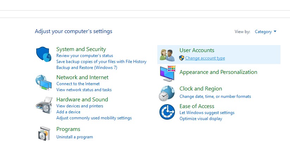This screenshot has height=157, width=290.
Task: Open the System and Security heading
Action: tap(81, 49)
